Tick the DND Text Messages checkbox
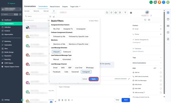171x103 pixels. tap(161, 80)
